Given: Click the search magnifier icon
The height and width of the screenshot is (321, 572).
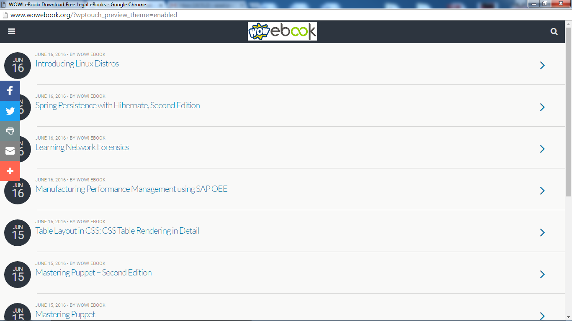Looking at the screenshot, I should click(x=554, y=31).
